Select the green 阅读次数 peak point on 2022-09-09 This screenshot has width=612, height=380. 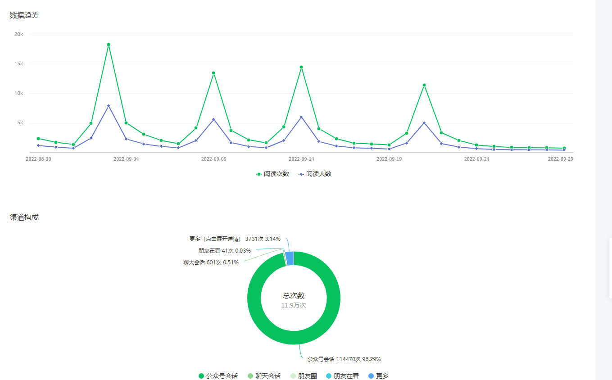coord(213,73)
